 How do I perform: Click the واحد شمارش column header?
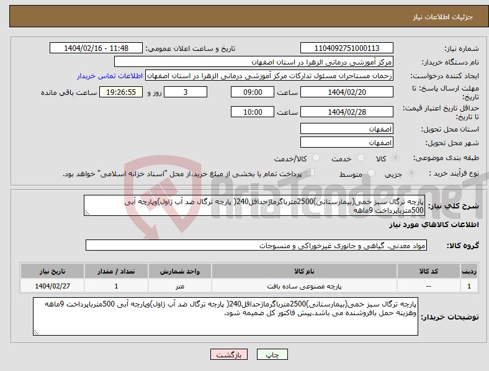click(180, 271)
